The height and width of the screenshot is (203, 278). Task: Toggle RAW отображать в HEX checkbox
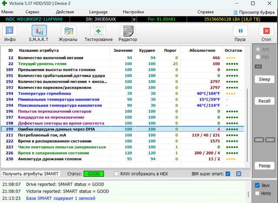[x=116, y=174]
